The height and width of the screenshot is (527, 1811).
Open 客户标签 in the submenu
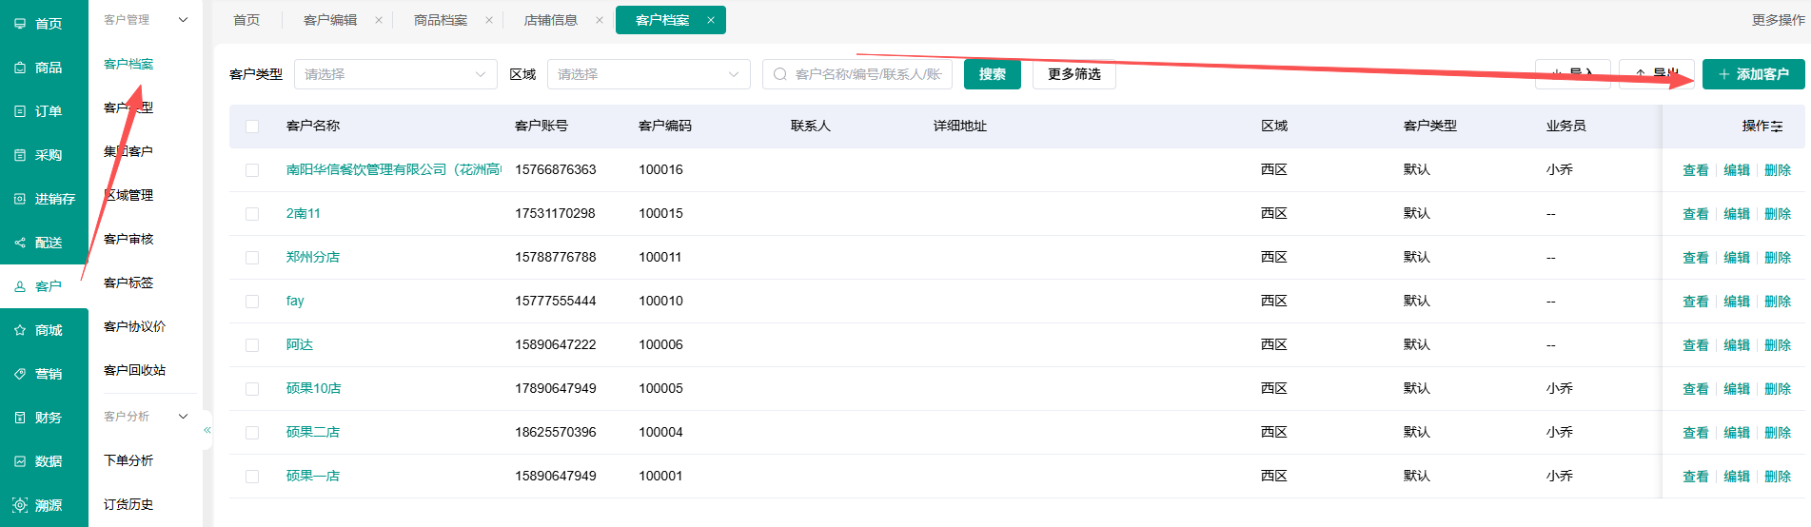[x=128, y=283]
